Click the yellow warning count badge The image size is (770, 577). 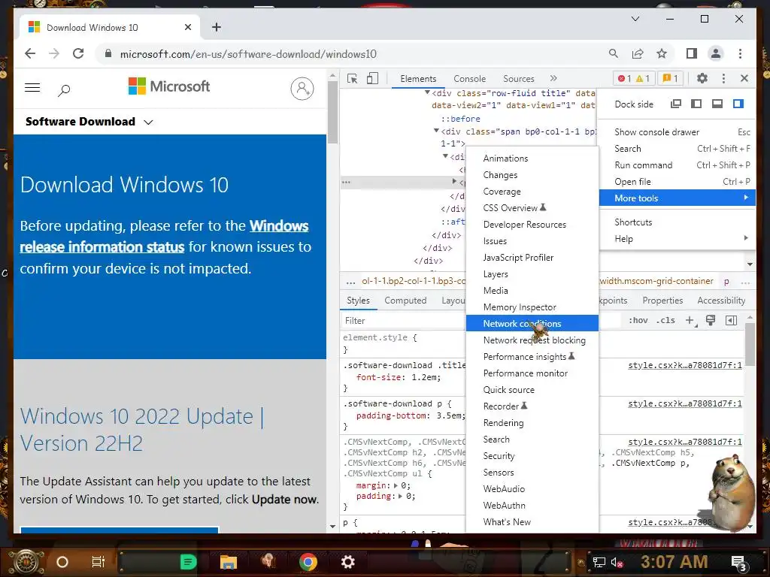point(643,78)
